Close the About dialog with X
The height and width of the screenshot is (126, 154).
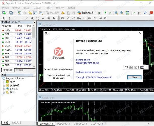(x=140, y=33)
